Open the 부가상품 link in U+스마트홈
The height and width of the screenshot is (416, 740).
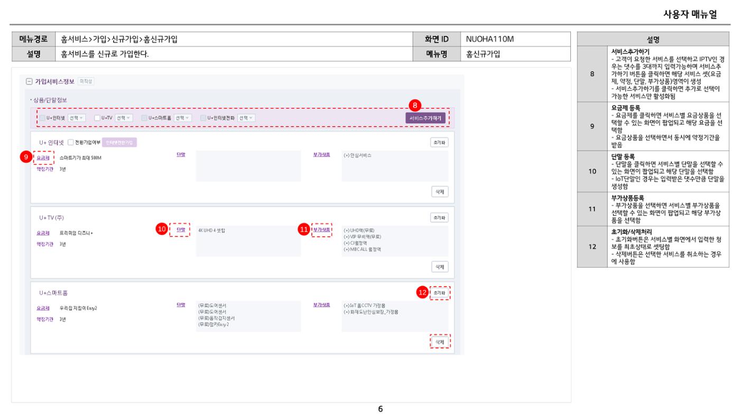point(322,305)
